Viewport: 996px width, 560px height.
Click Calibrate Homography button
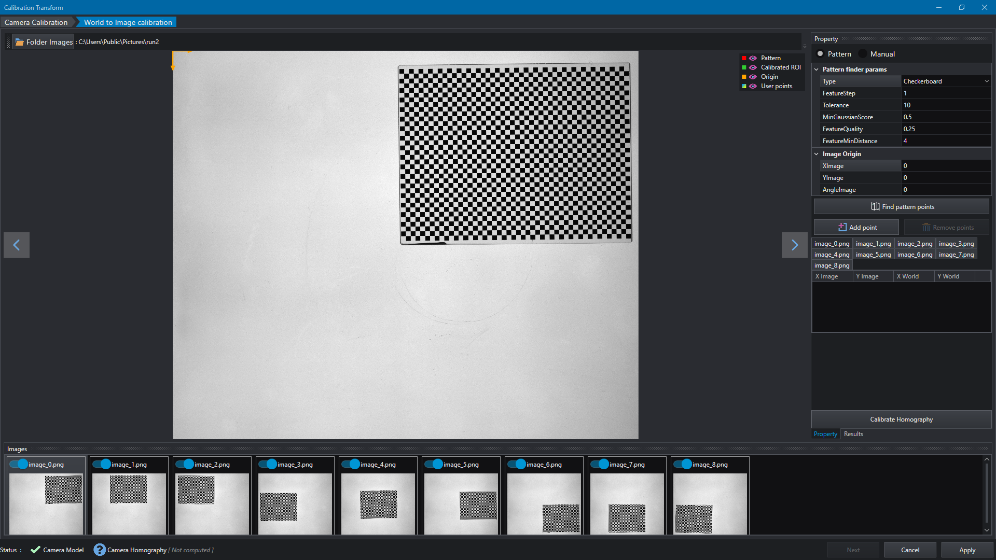pos(902,419)
